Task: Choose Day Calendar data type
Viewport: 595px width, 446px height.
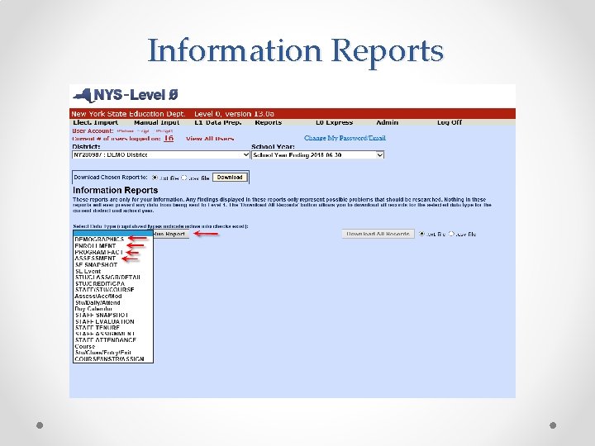Action: pyautogui.click(x=93, y=309)
